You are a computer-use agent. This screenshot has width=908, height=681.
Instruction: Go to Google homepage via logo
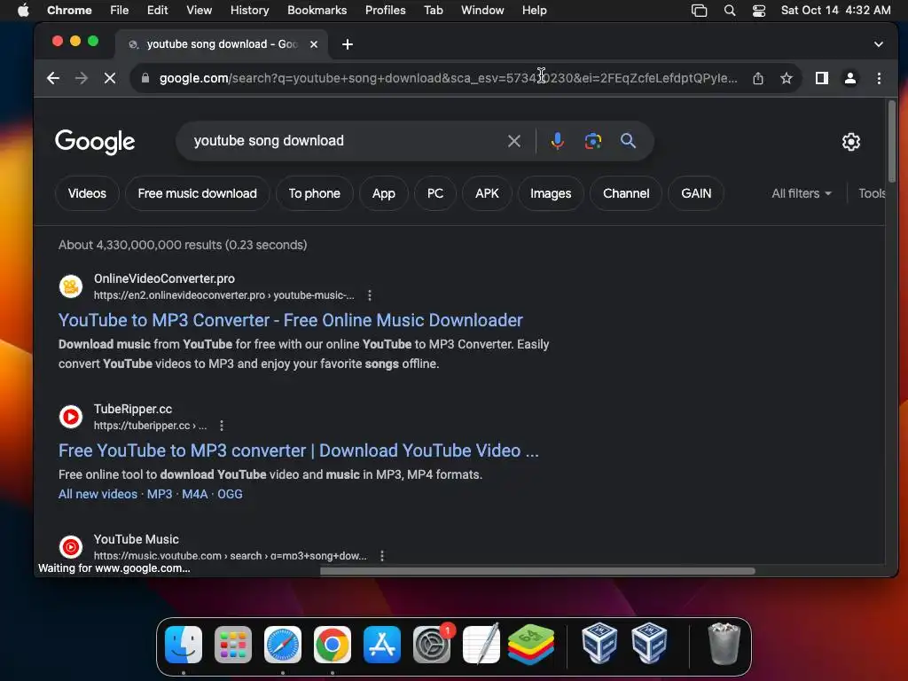(95, 142)
